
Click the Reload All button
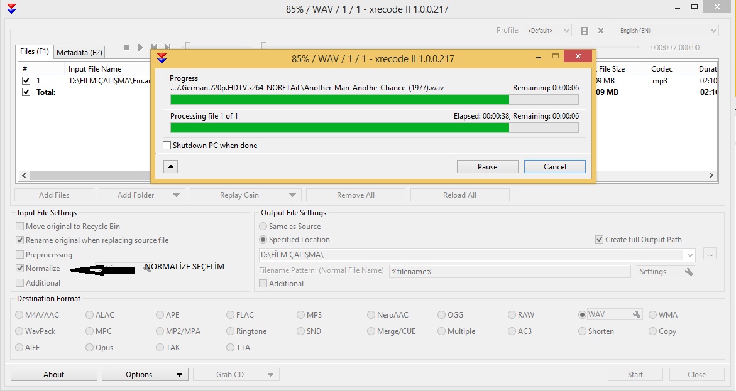[460, 195]
